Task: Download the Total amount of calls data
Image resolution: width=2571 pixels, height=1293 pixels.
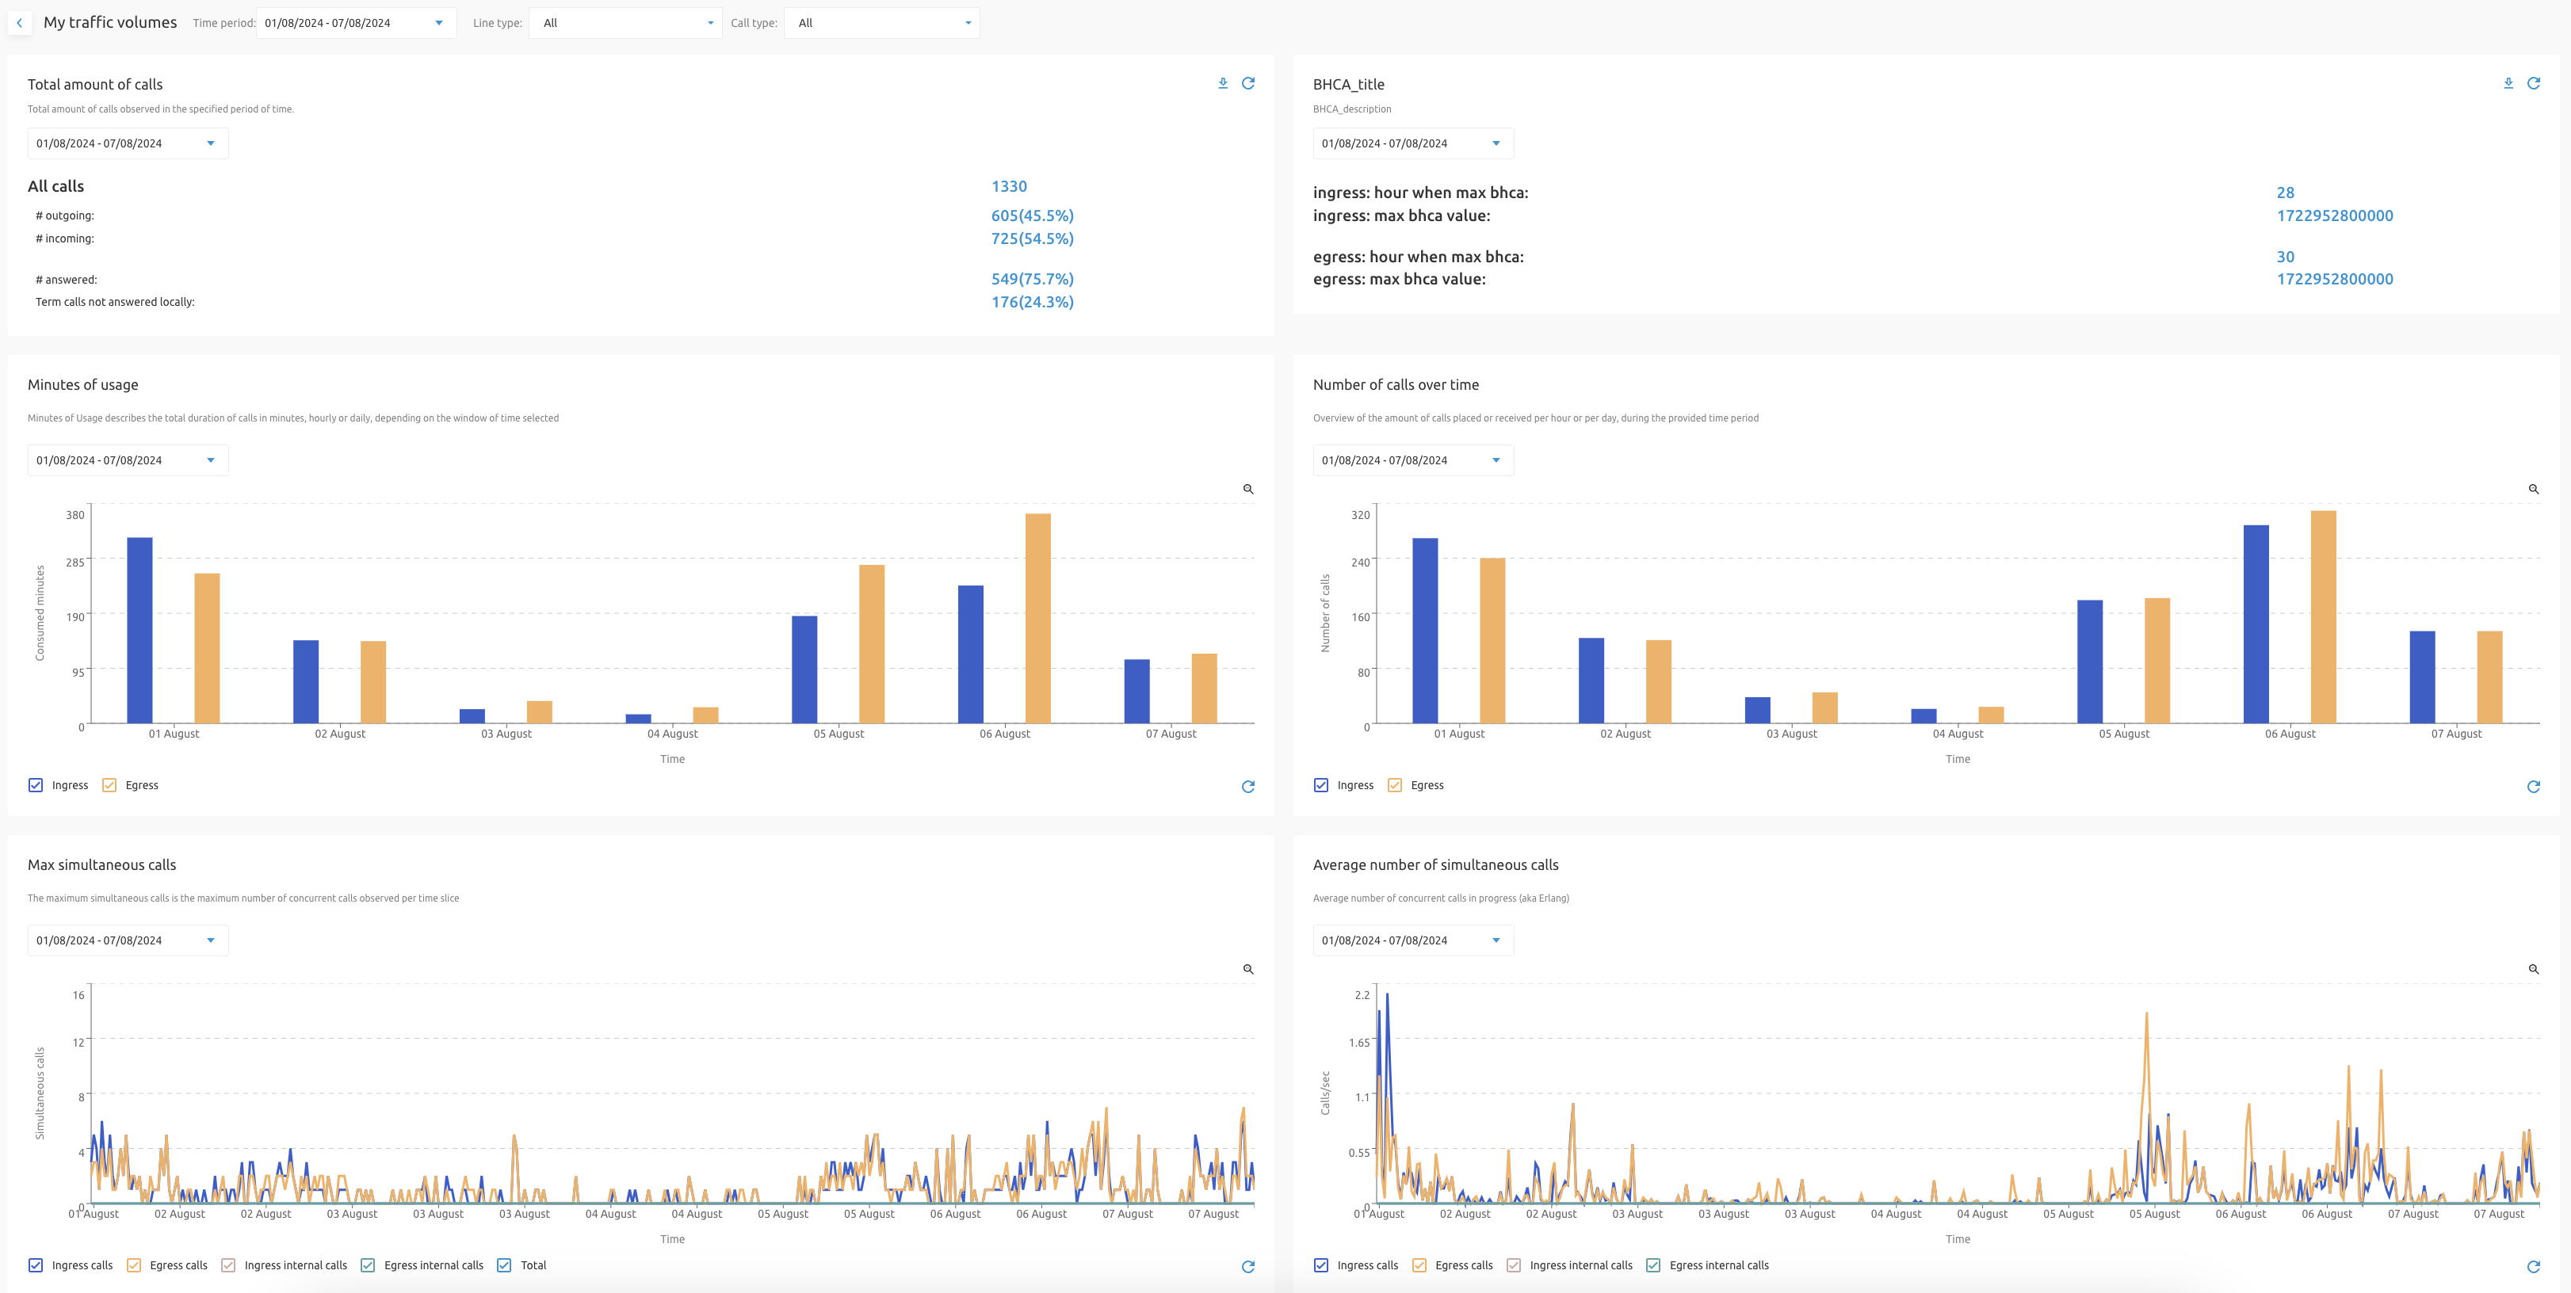Action: click(1223, 84)
